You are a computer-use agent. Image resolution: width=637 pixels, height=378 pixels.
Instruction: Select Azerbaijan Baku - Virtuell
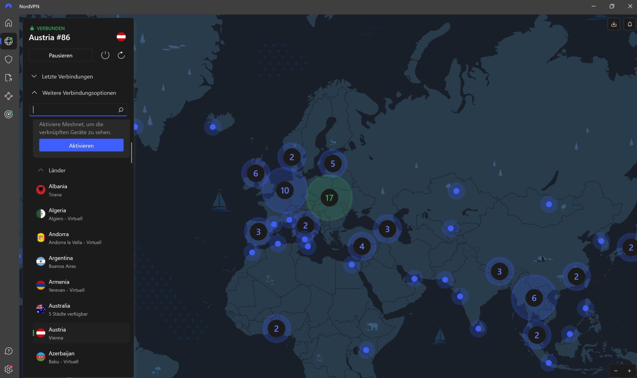pos(81,357)
